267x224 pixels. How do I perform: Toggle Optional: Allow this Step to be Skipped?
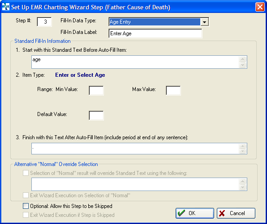[x=26, y=206]
